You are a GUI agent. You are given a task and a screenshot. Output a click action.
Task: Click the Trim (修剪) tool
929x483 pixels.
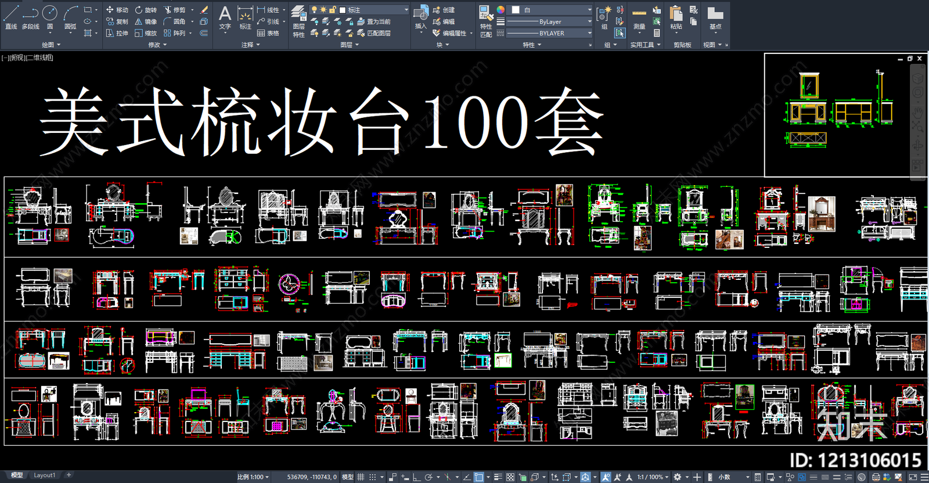pyautogui.click(x=175, y=10)
